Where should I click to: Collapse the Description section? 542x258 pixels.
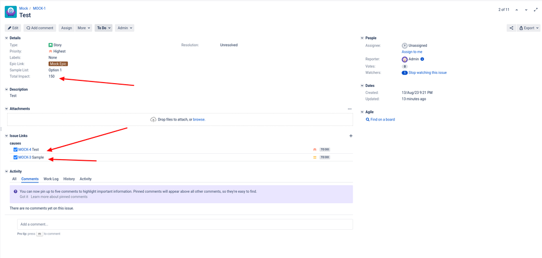pyautogui.click(x=7, y=89)
